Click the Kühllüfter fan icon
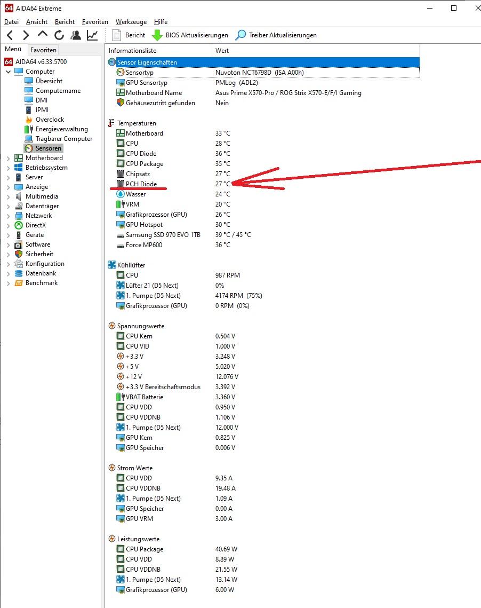The image size is (481, 608). 112,265
